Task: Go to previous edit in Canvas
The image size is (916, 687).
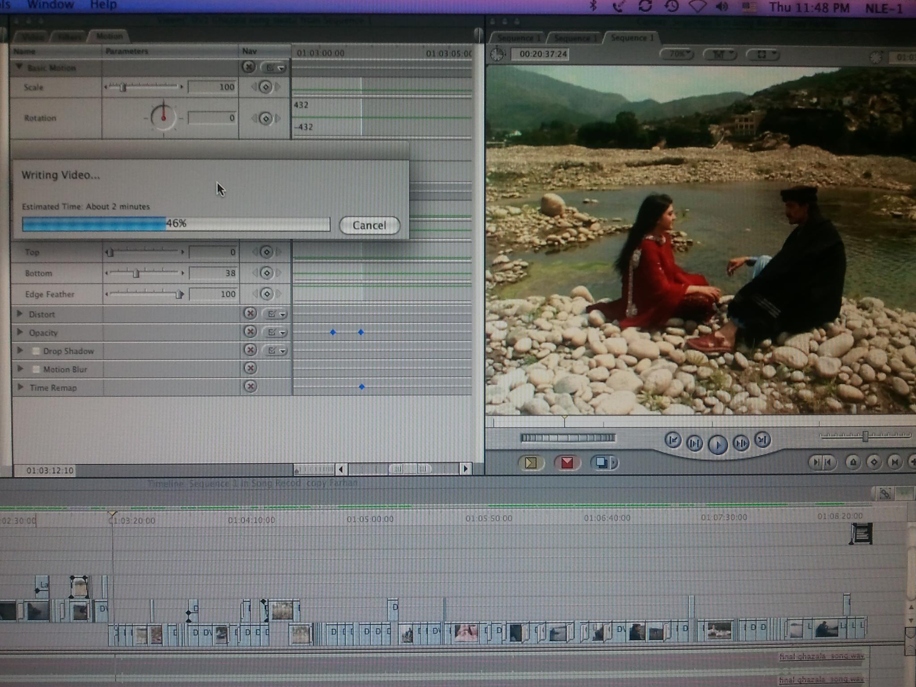Action: click(673, 441)
